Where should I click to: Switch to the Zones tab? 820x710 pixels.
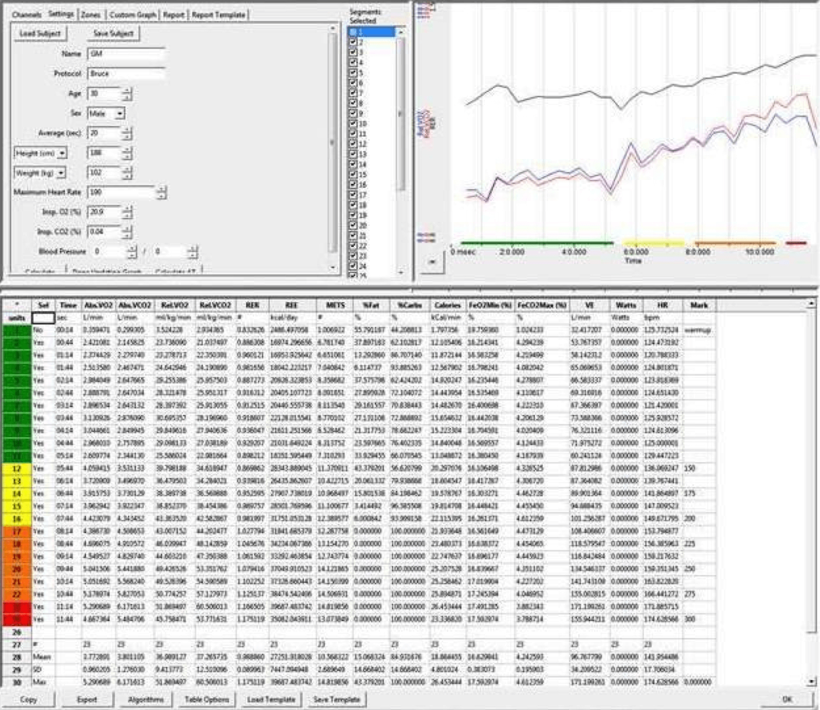pyautogui.click(x=90, y=15)
